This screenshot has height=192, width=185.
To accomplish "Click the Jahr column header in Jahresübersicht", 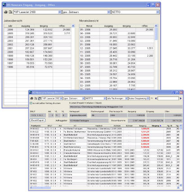I will click(x=10, y=26).
